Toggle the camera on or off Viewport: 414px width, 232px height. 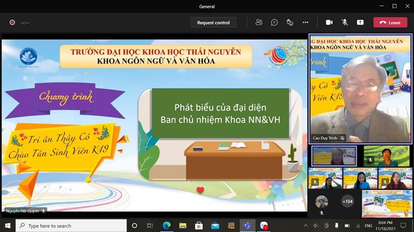point(329,22)
